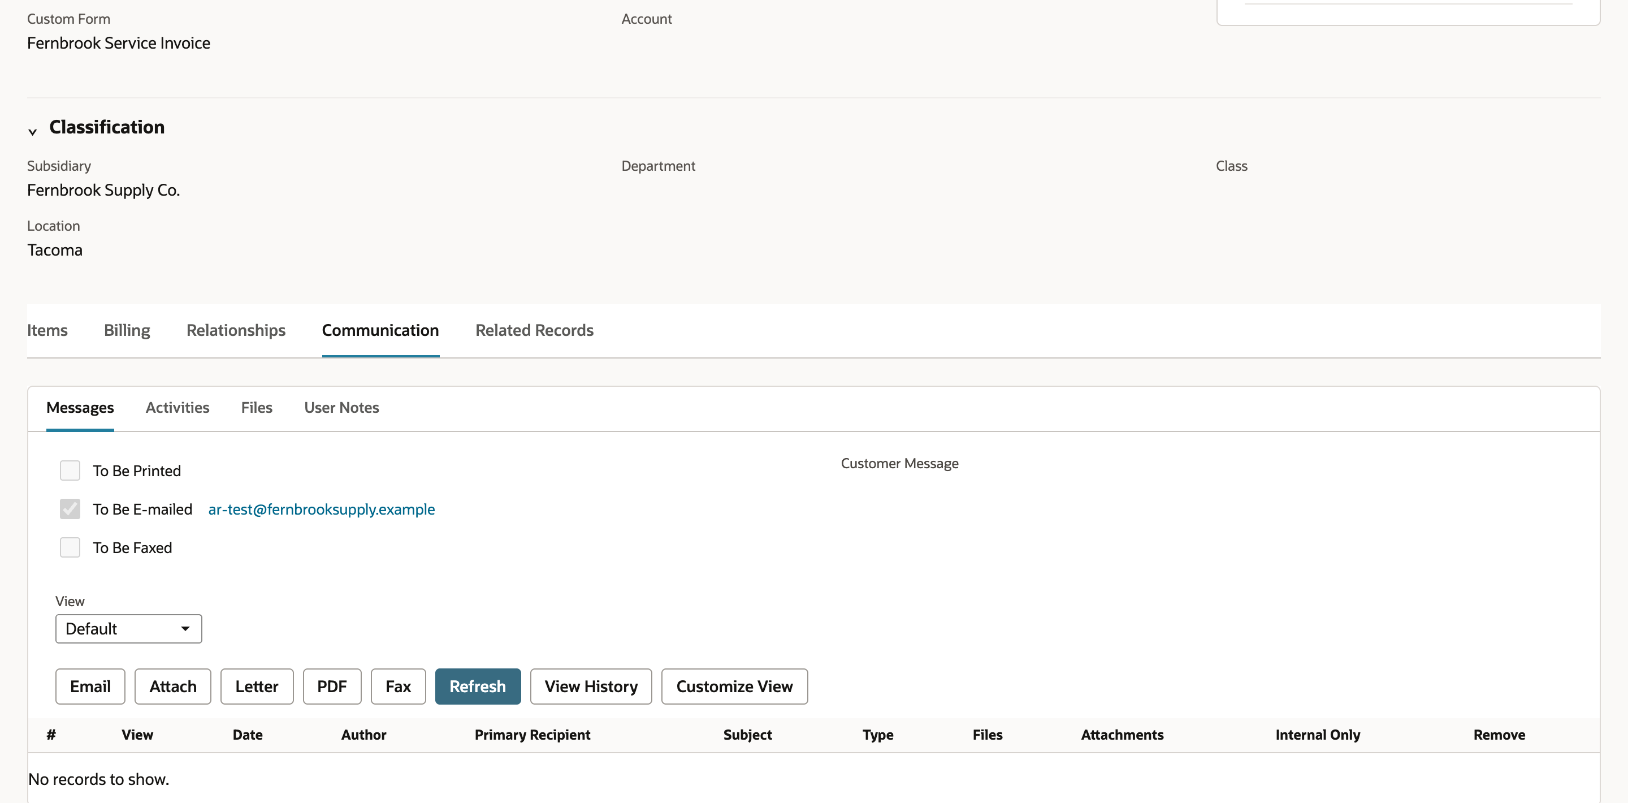This screenshot has height=803, width=1628.
Task: Sort by the Author column header
Action: pos(364,735)
